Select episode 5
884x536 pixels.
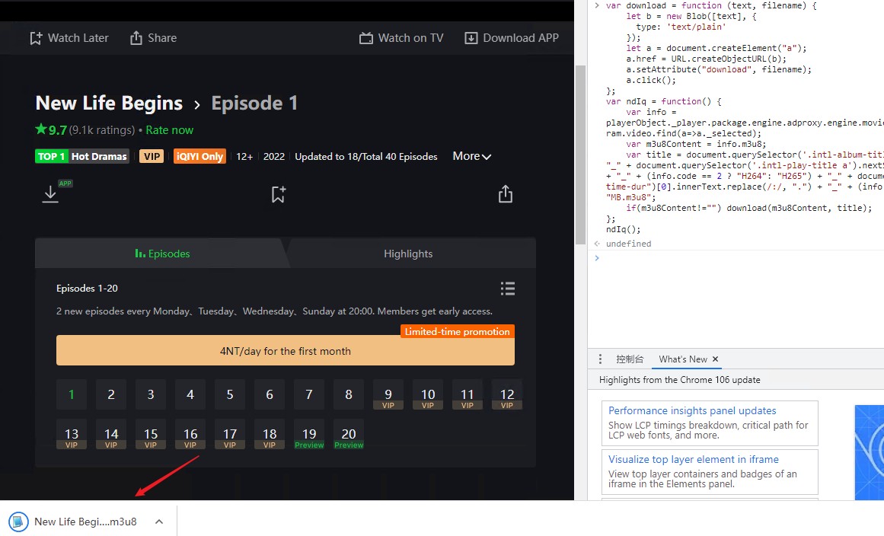click(230, 394)
